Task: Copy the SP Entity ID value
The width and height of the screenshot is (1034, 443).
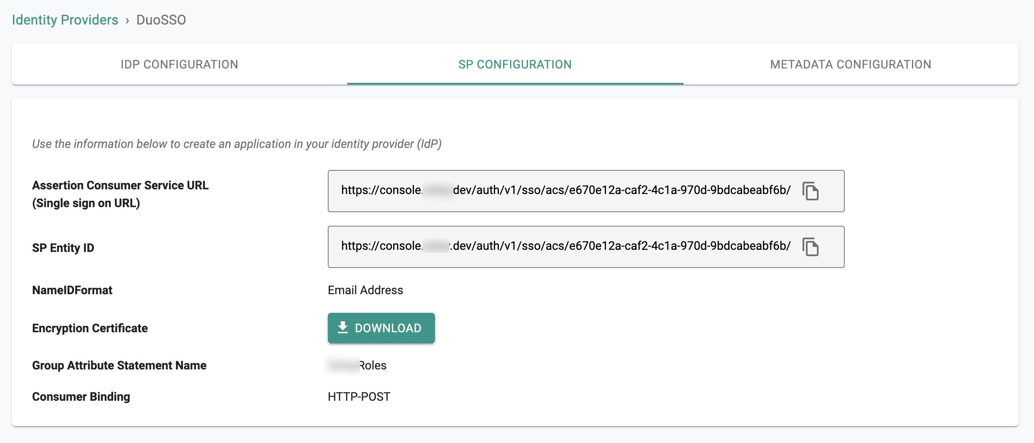Action: 810,247
